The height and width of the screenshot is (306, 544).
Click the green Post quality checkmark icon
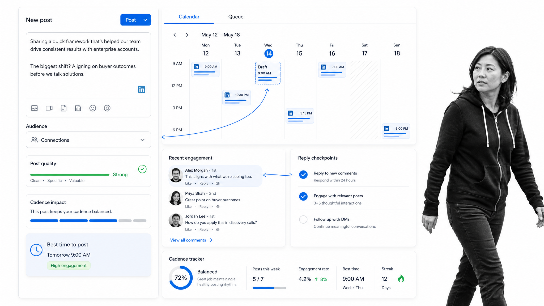coord(142,169)
